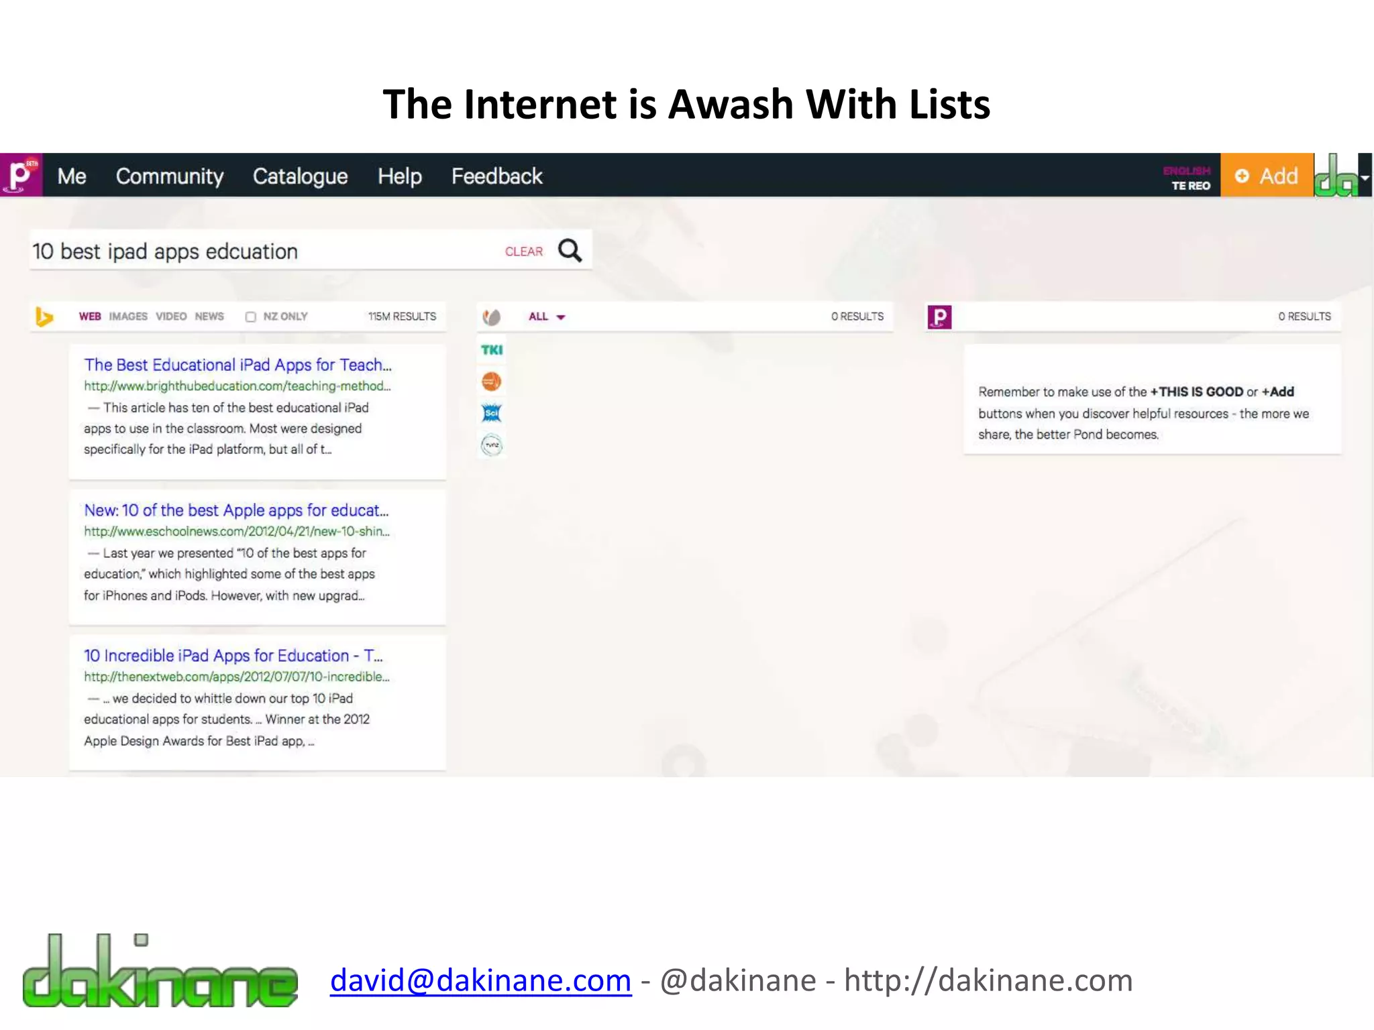This screenshot has width=1374, height=1030.
Task: Click the 0 RESULTS text in Pond column
Action: (1304, 317)
